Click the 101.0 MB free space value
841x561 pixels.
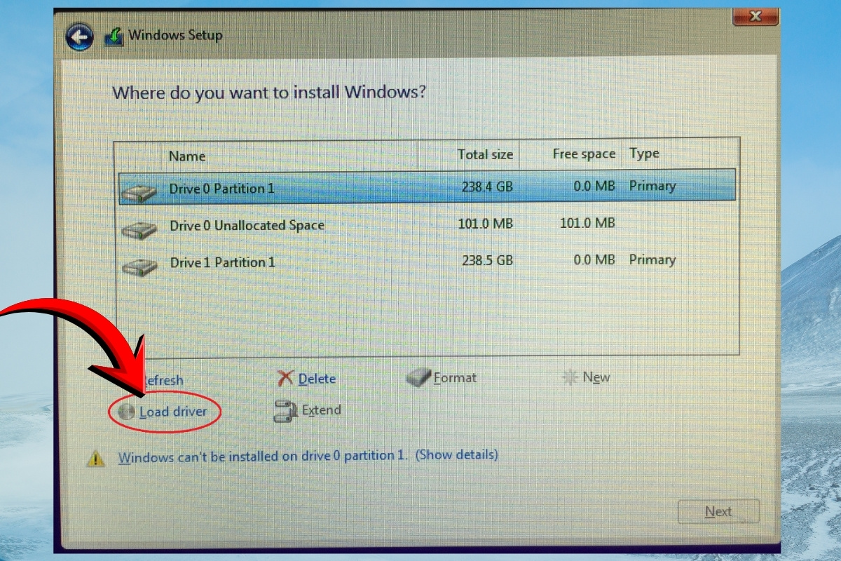[x=588, y=224]
